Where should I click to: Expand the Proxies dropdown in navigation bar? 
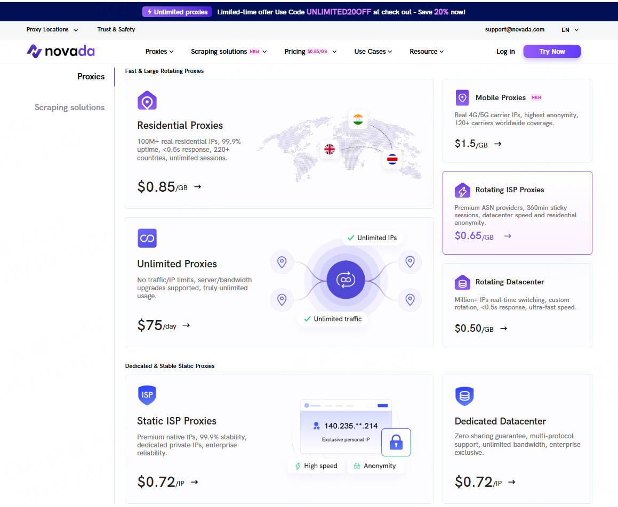[x=159, y=52]
